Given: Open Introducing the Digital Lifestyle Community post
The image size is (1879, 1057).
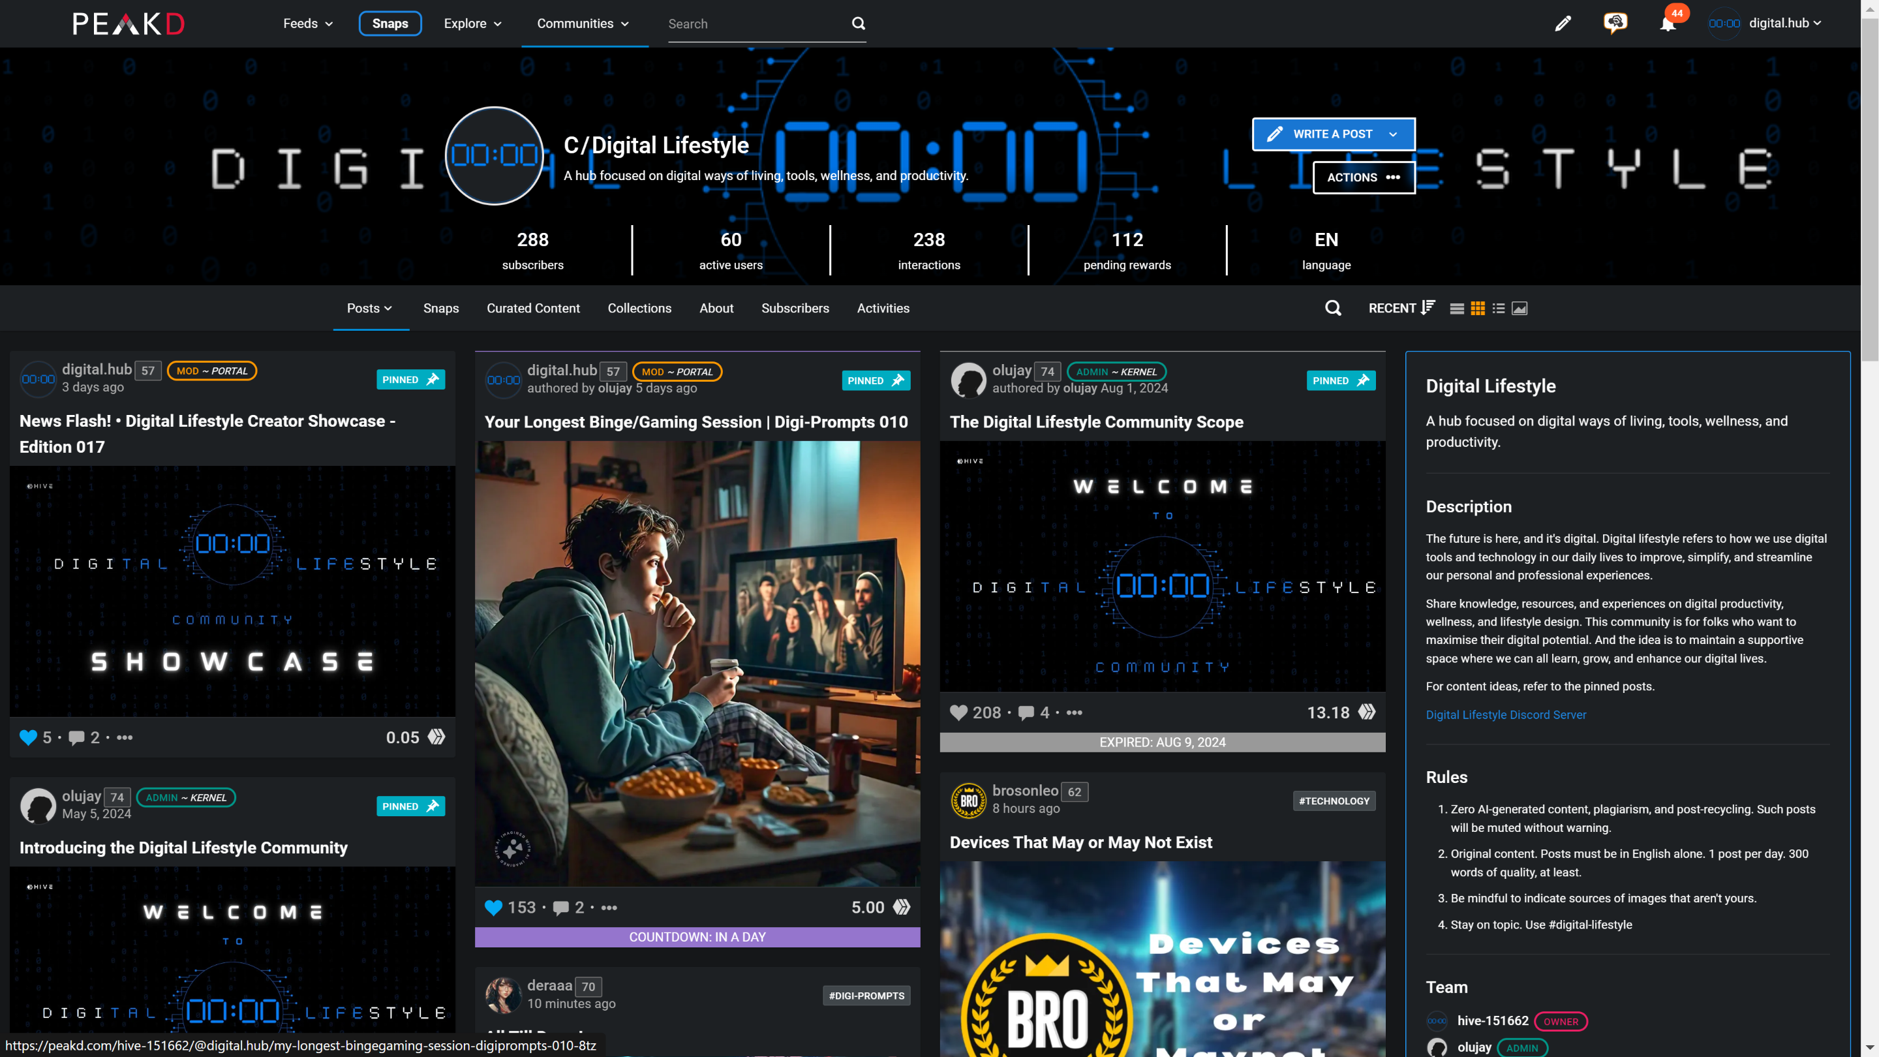Looking at the screenshot, I should (x=184, y=848).
